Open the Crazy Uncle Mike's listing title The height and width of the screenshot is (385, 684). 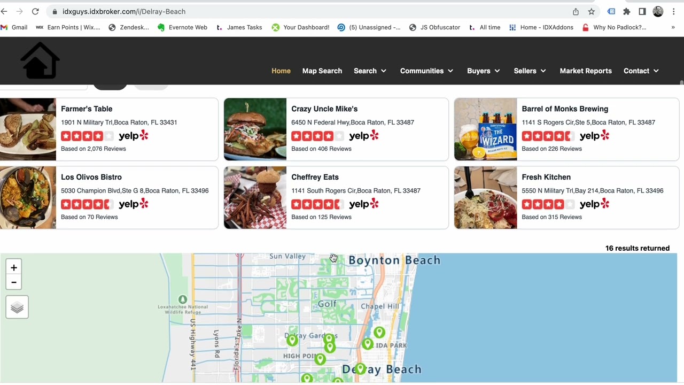324,109
